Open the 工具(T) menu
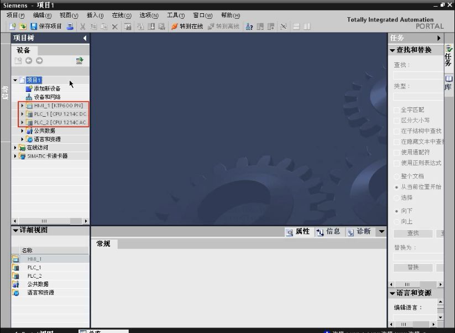 [176, 15]
